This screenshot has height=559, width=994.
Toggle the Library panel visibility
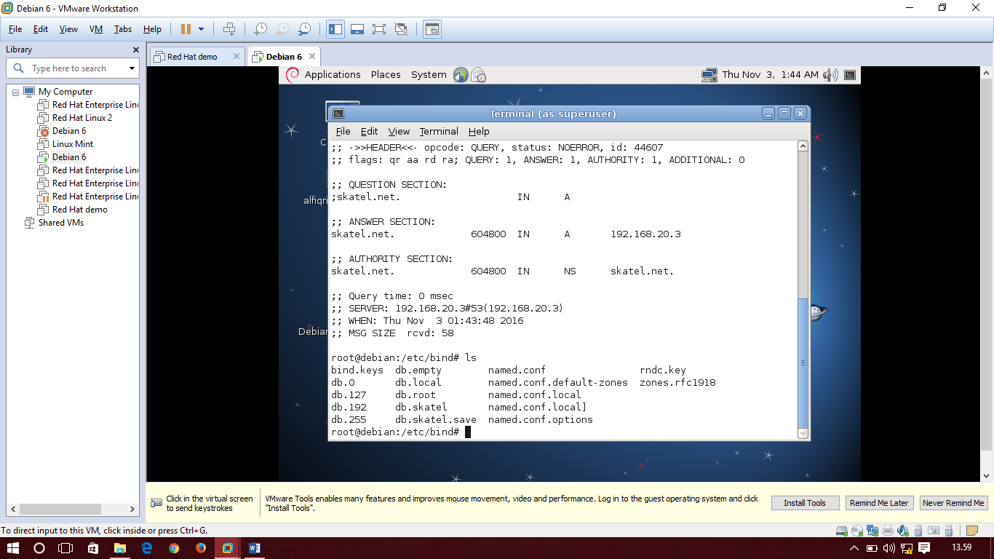335,29
